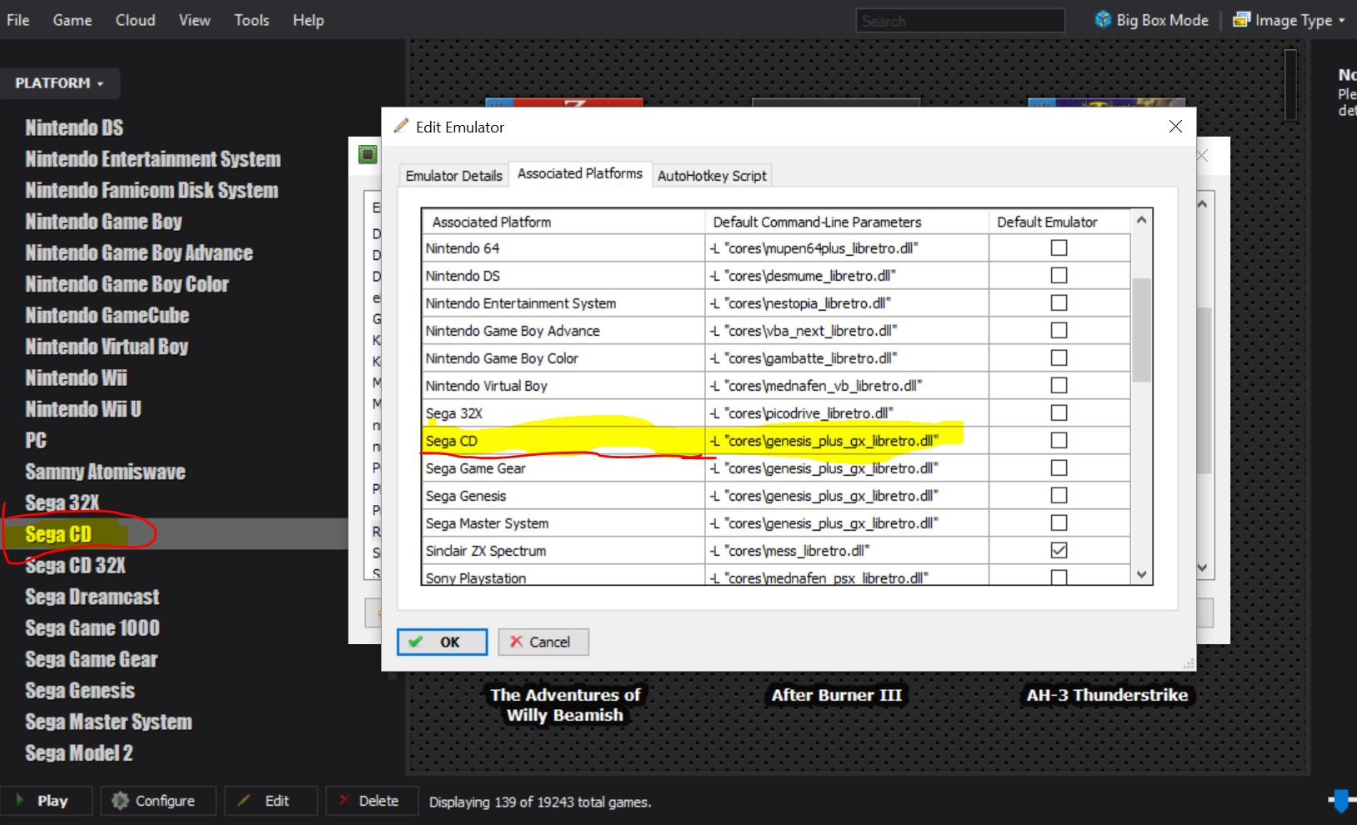Close the Edit Emulator dialog
This screenshot has height=825, width=1357.
point(1175,127)
